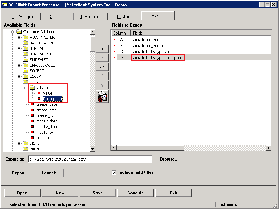Screen dimensions: 279x209
Task: Click the Save button
Action: coord(98,193)
